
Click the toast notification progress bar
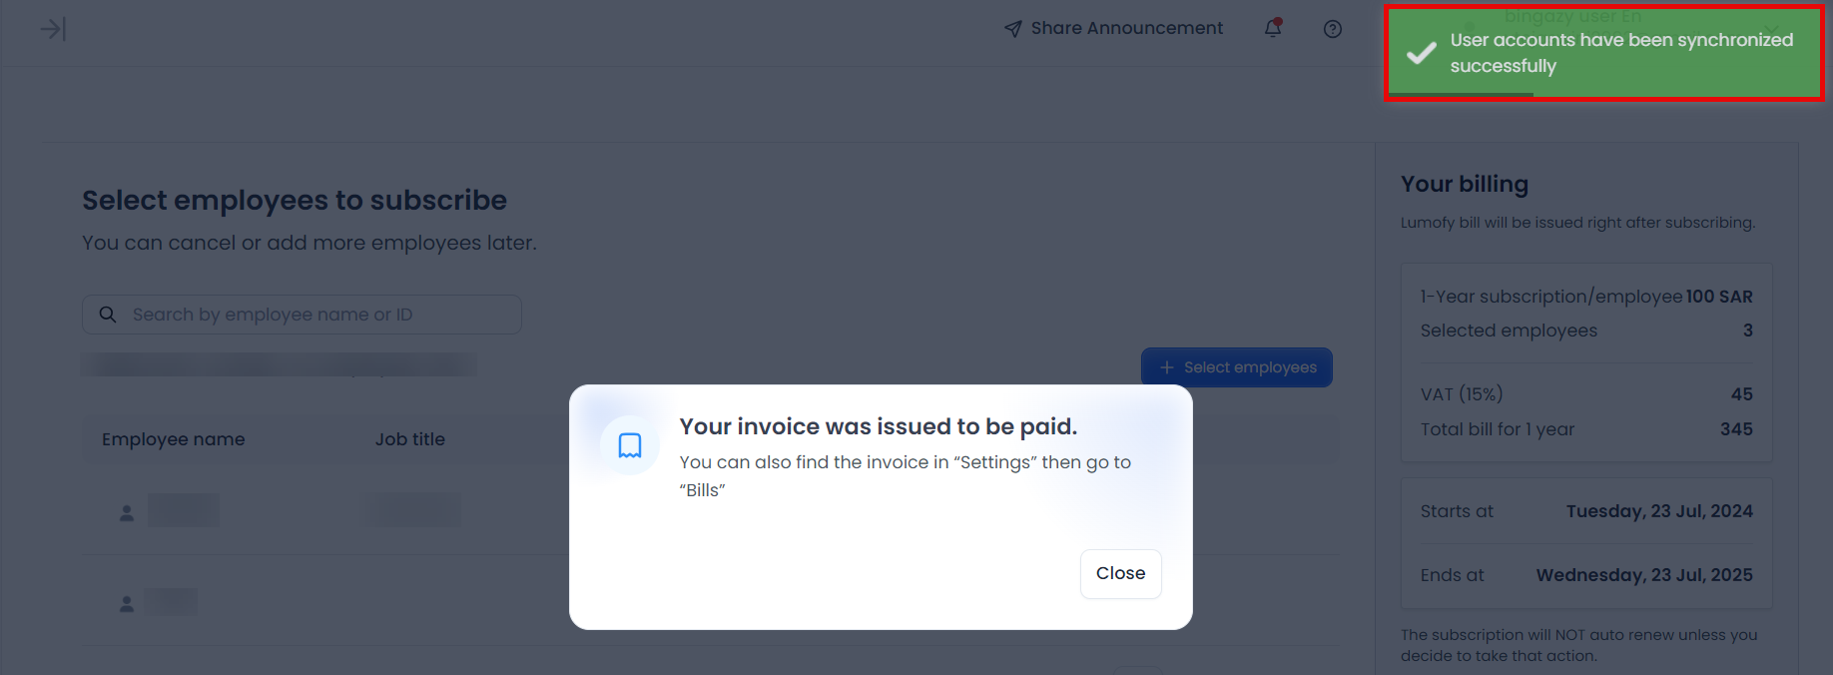[x=1462, y=95]
